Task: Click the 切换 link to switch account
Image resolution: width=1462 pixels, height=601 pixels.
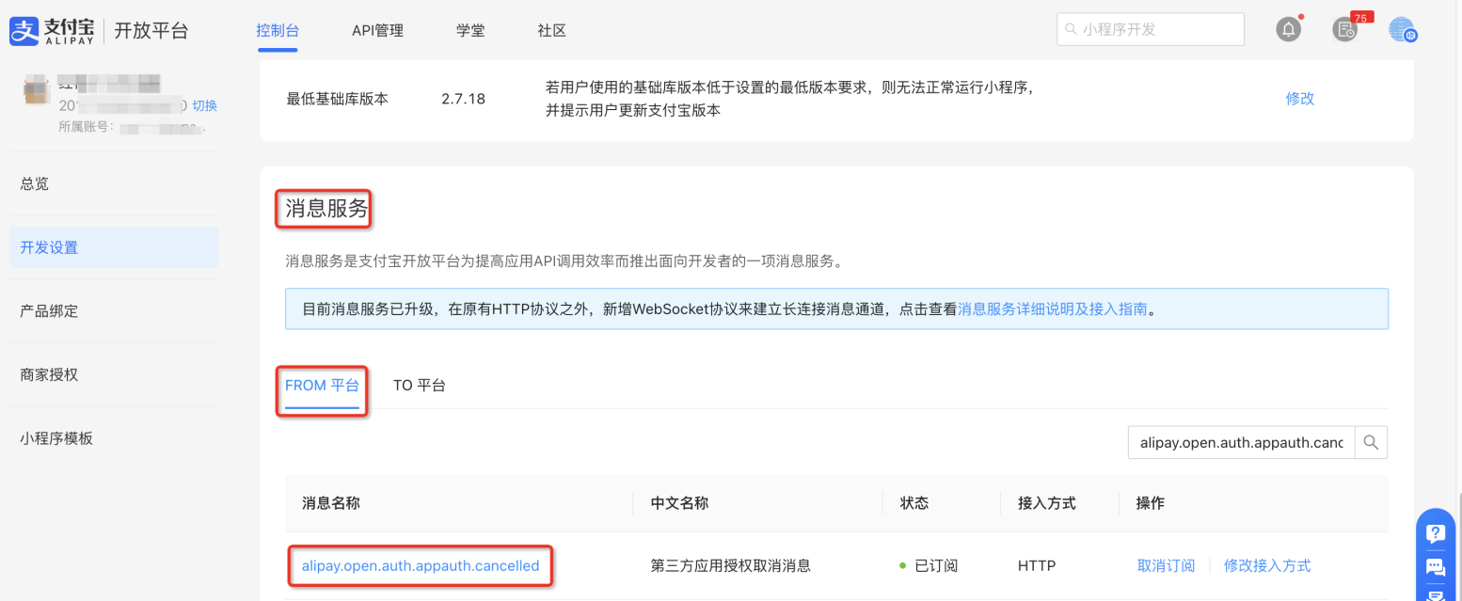Action: pos(204,105)
